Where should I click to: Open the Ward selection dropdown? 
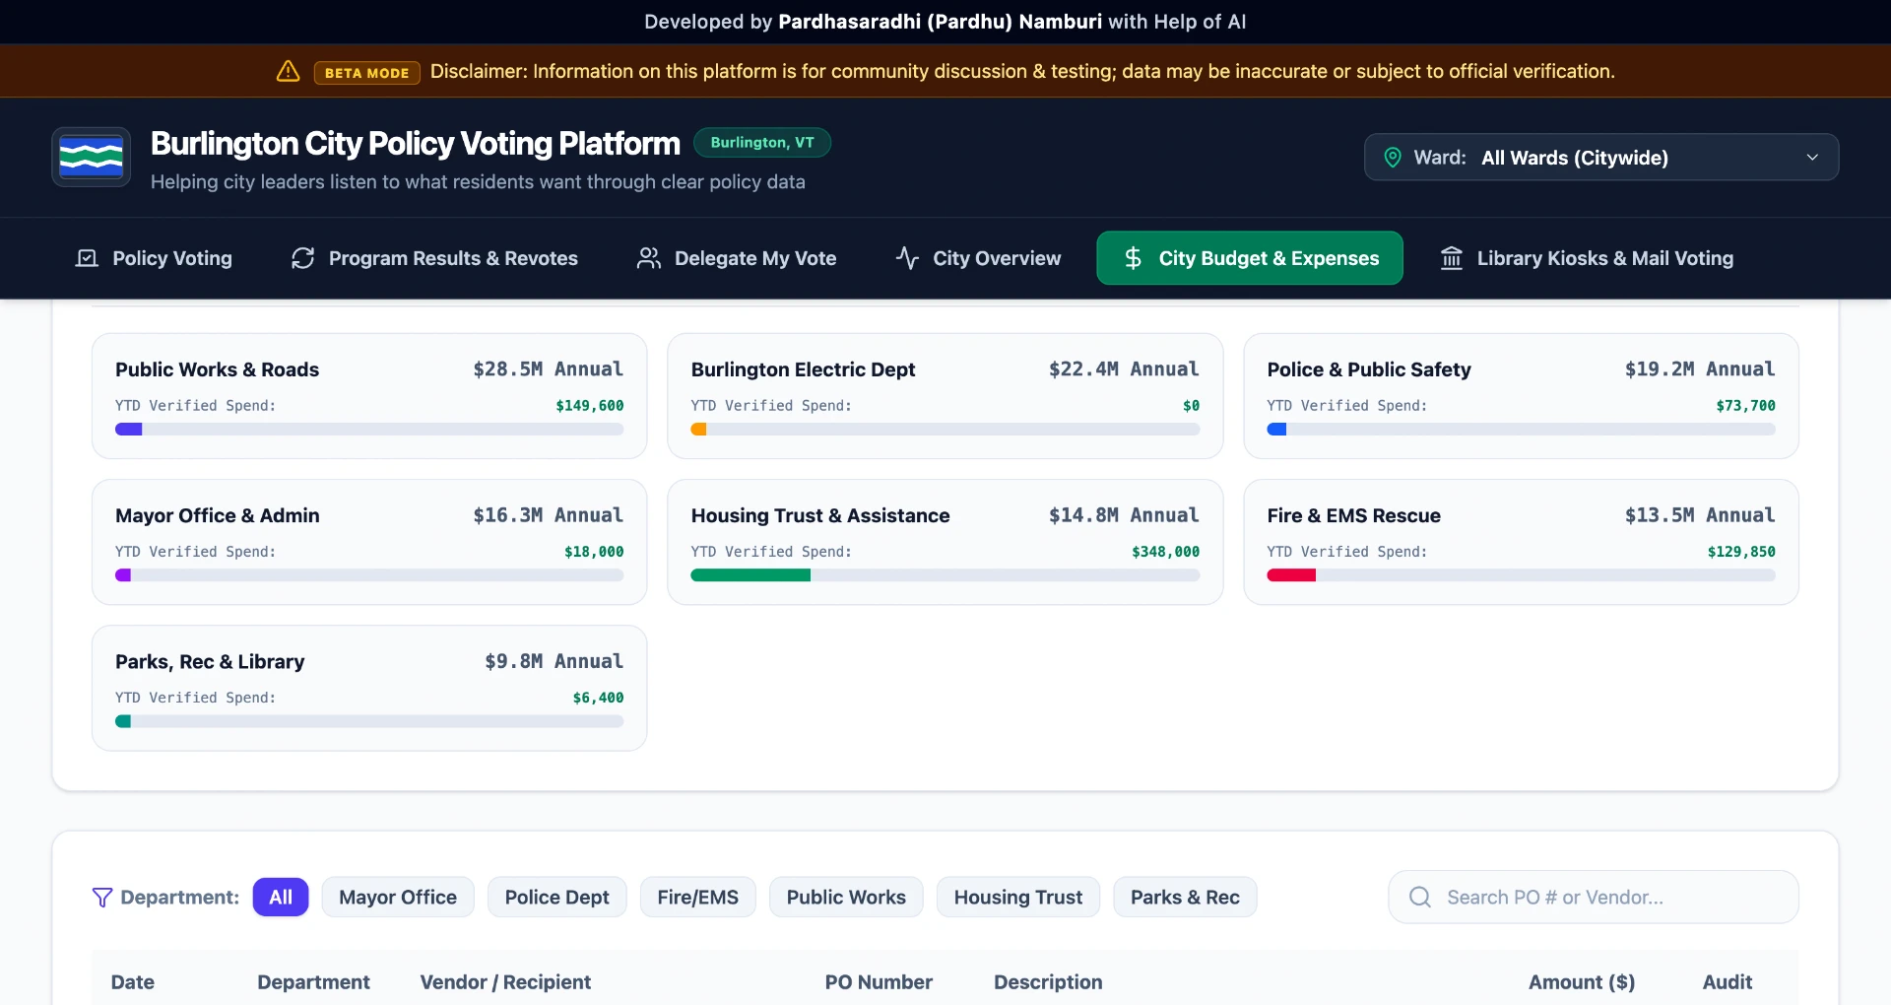[1601, 158]
